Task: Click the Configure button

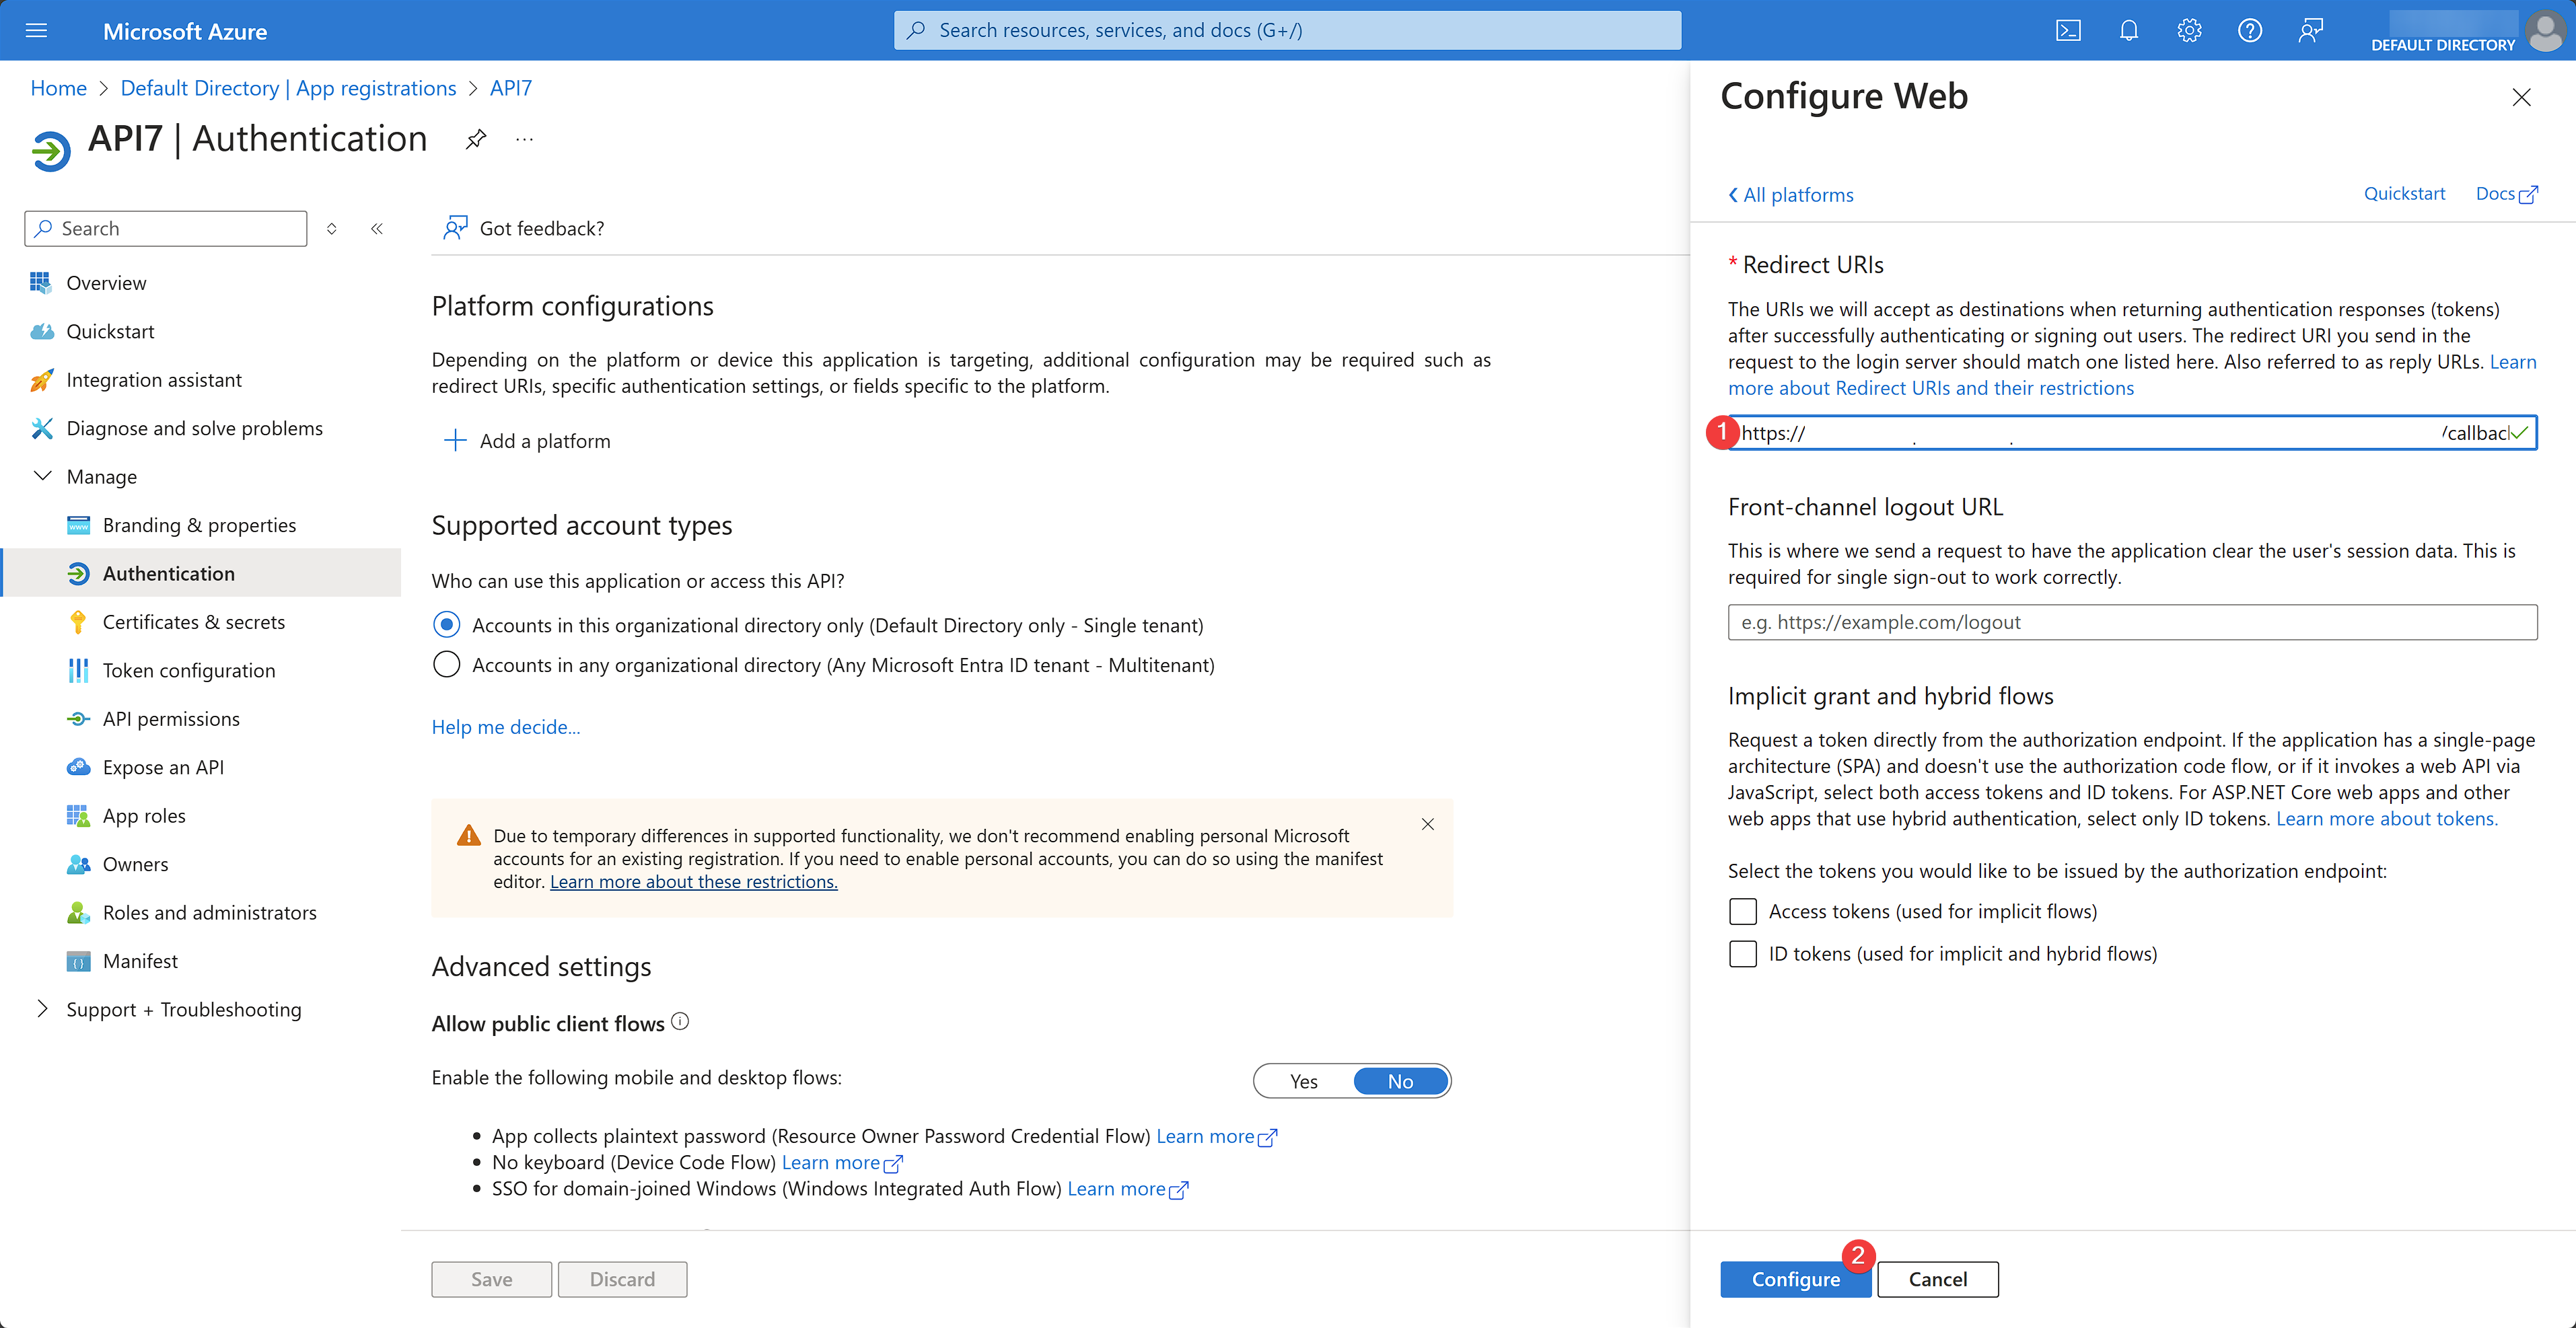Action: (1795, 1279)
